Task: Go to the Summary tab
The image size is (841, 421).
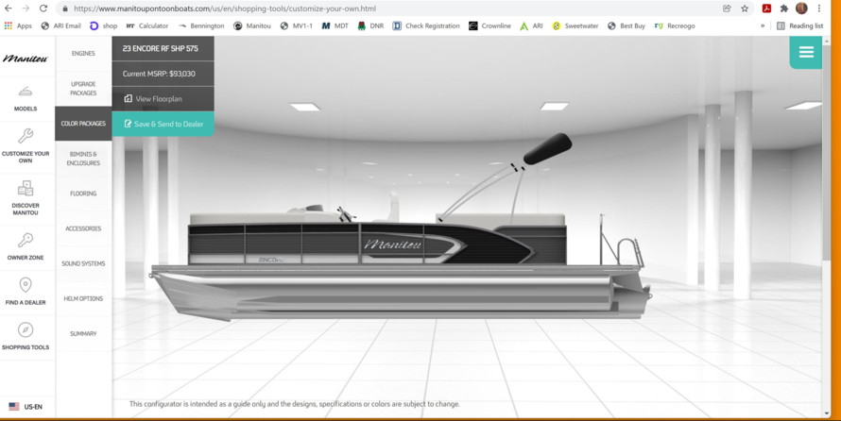Action: [83, 333]
